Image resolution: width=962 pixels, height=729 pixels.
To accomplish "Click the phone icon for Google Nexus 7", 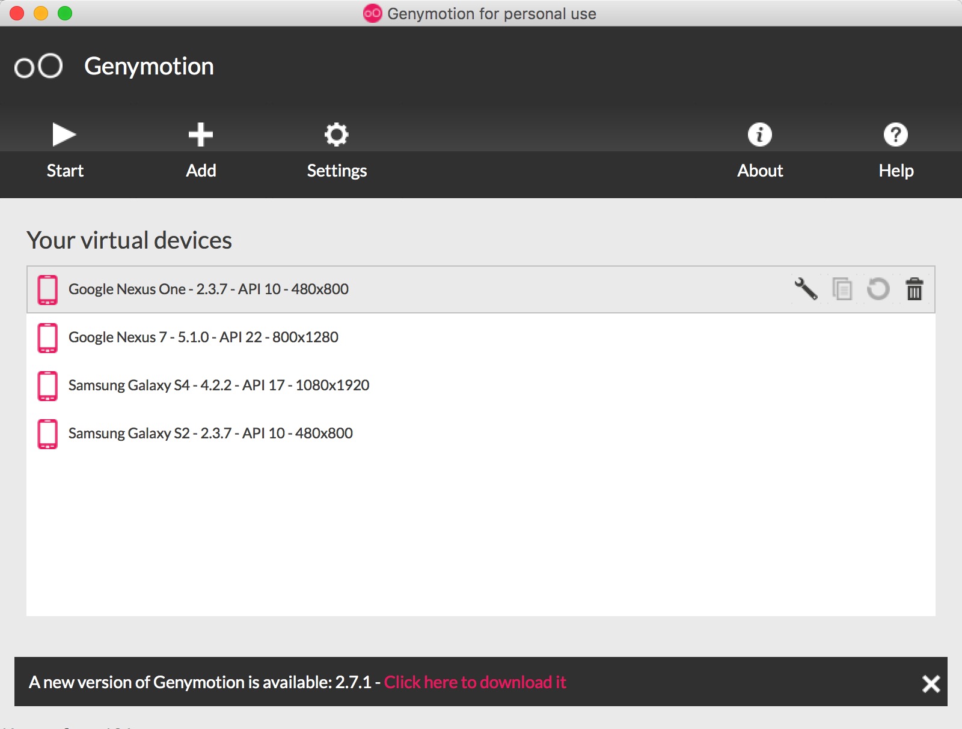I will pos(47,338).
